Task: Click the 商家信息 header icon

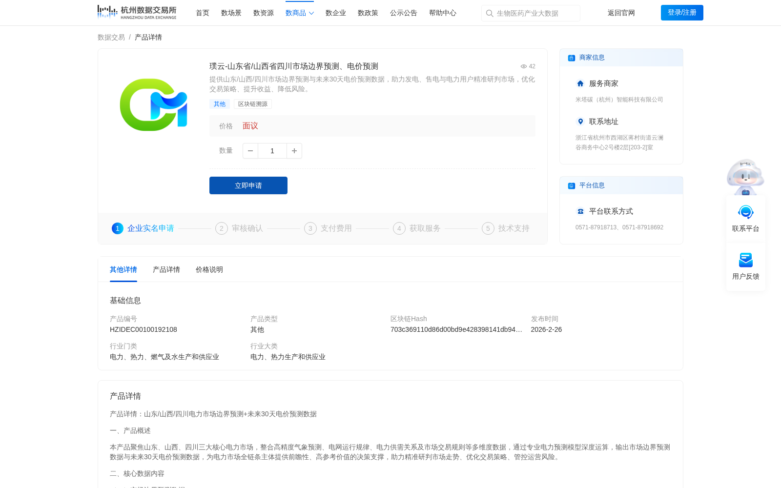Action: pos(572,58)
